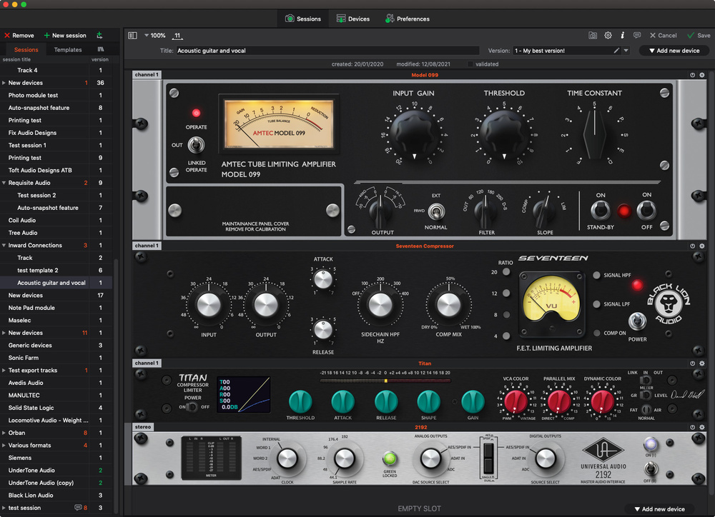Open the Devices tab at top
715x517 pixels.
point(352,19)
